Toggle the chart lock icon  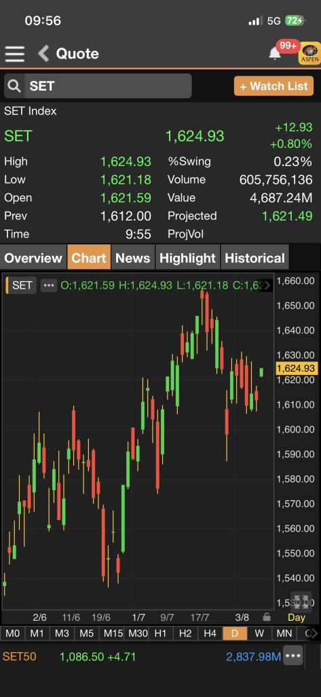267,617
